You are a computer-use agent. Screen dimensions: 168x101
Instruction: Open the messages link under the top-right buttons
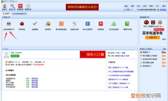coord(129,10)
